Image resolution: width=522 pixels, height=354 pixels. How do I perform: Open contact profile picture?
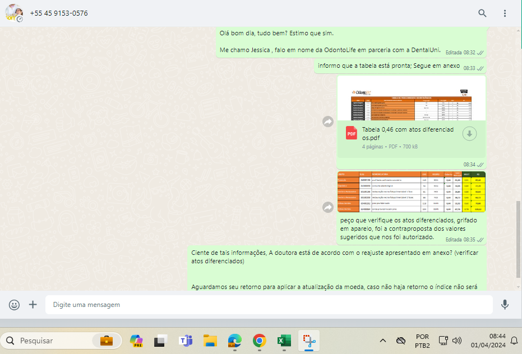14,13
